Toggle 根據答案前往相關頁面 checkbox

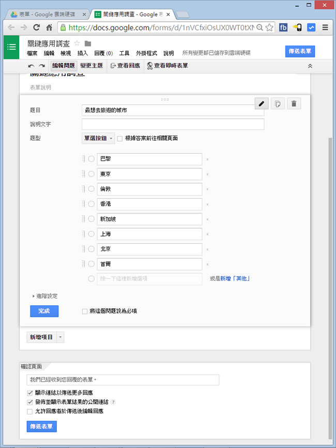(120, 139)
